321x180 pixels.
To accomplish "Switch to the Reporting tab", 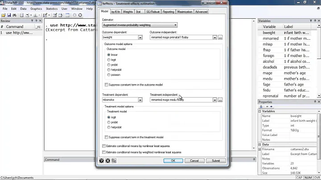I will (168, 12).
